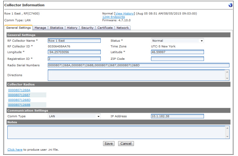The width and height of the screenshot is (238, 156).
Task: Open the Network tab
Action: point(123,28)
